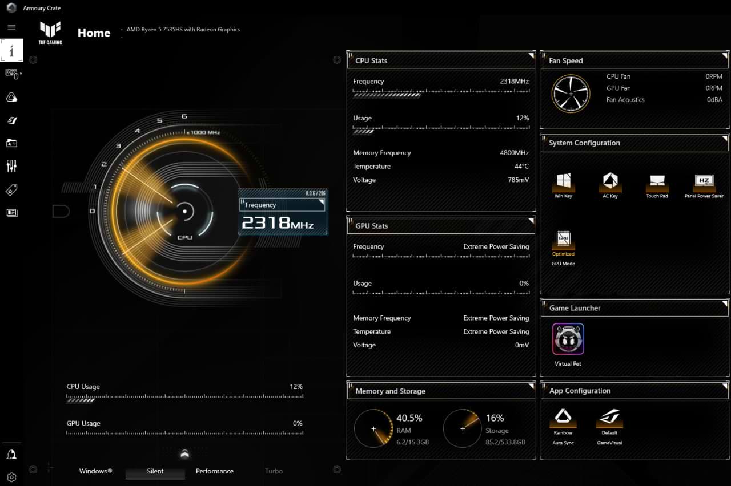Click the TUF Gaming logo
This screenshot has width=731, height=486.
click(50, 33)
